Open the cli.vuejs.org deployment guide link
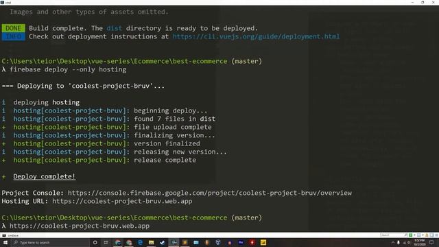 (256, 36)
